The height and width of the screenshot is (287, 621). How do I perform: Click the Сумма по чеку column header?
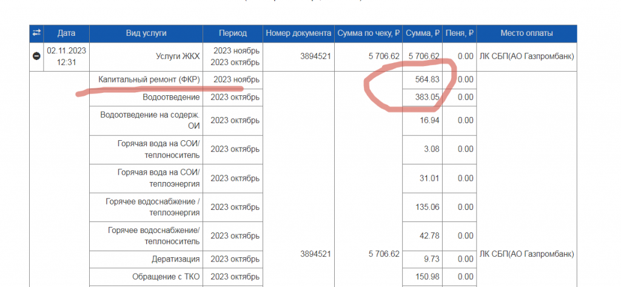pyautogui.click(x=369, y=33)
